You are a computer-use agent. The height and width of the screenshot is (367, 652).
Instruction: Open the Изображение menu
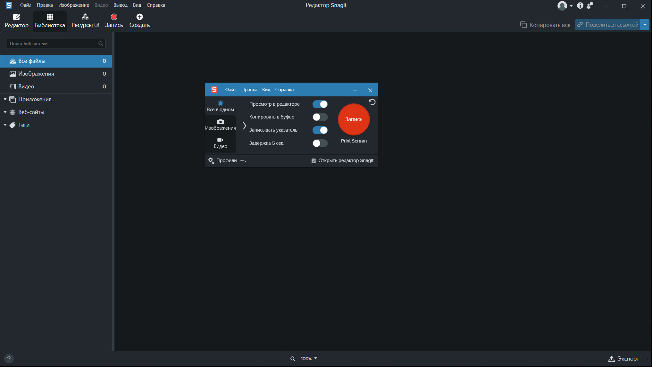click(x=74, y=5)
